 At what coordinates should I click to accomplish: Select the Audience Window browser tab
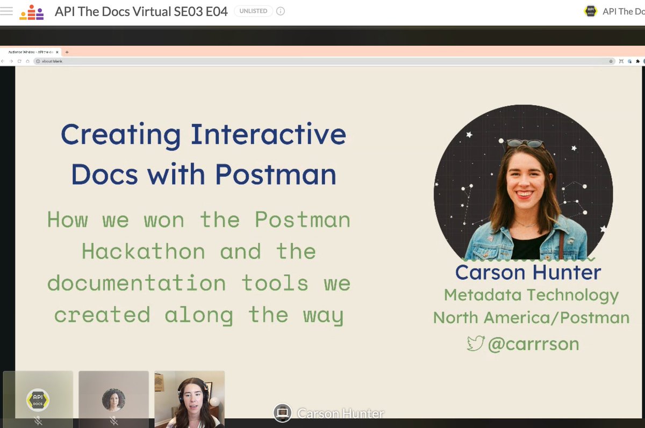point(31,52)
